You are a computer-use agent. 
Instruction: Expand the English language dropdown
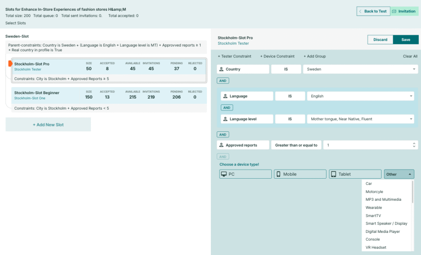click(x=360, y=96)
